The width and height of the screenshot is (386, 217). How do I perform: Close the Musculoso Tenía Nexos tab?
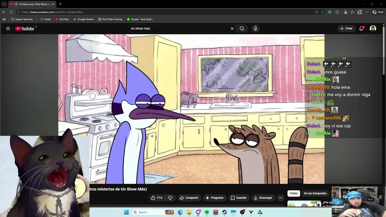[x=53, y=4]
